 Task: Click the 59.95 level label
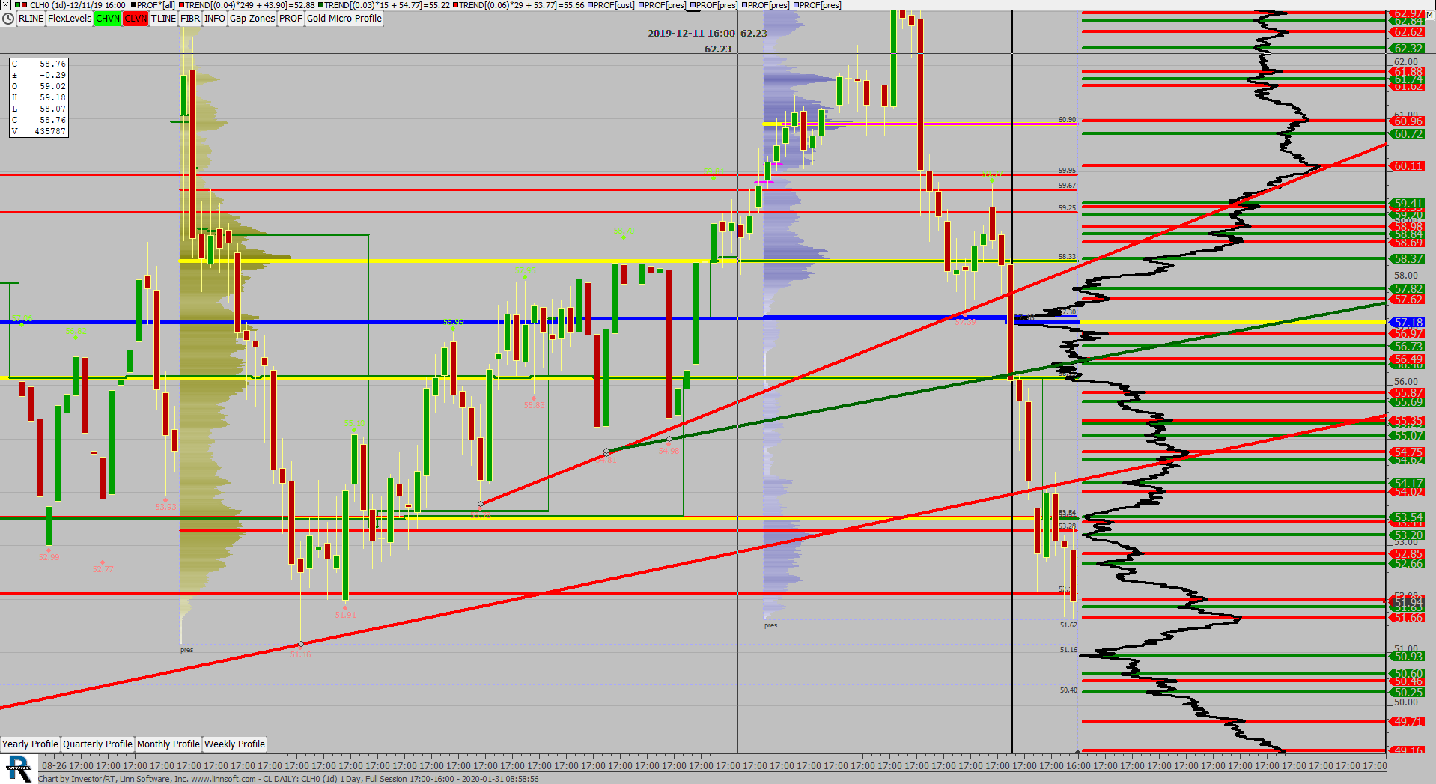coord(1067,170)
